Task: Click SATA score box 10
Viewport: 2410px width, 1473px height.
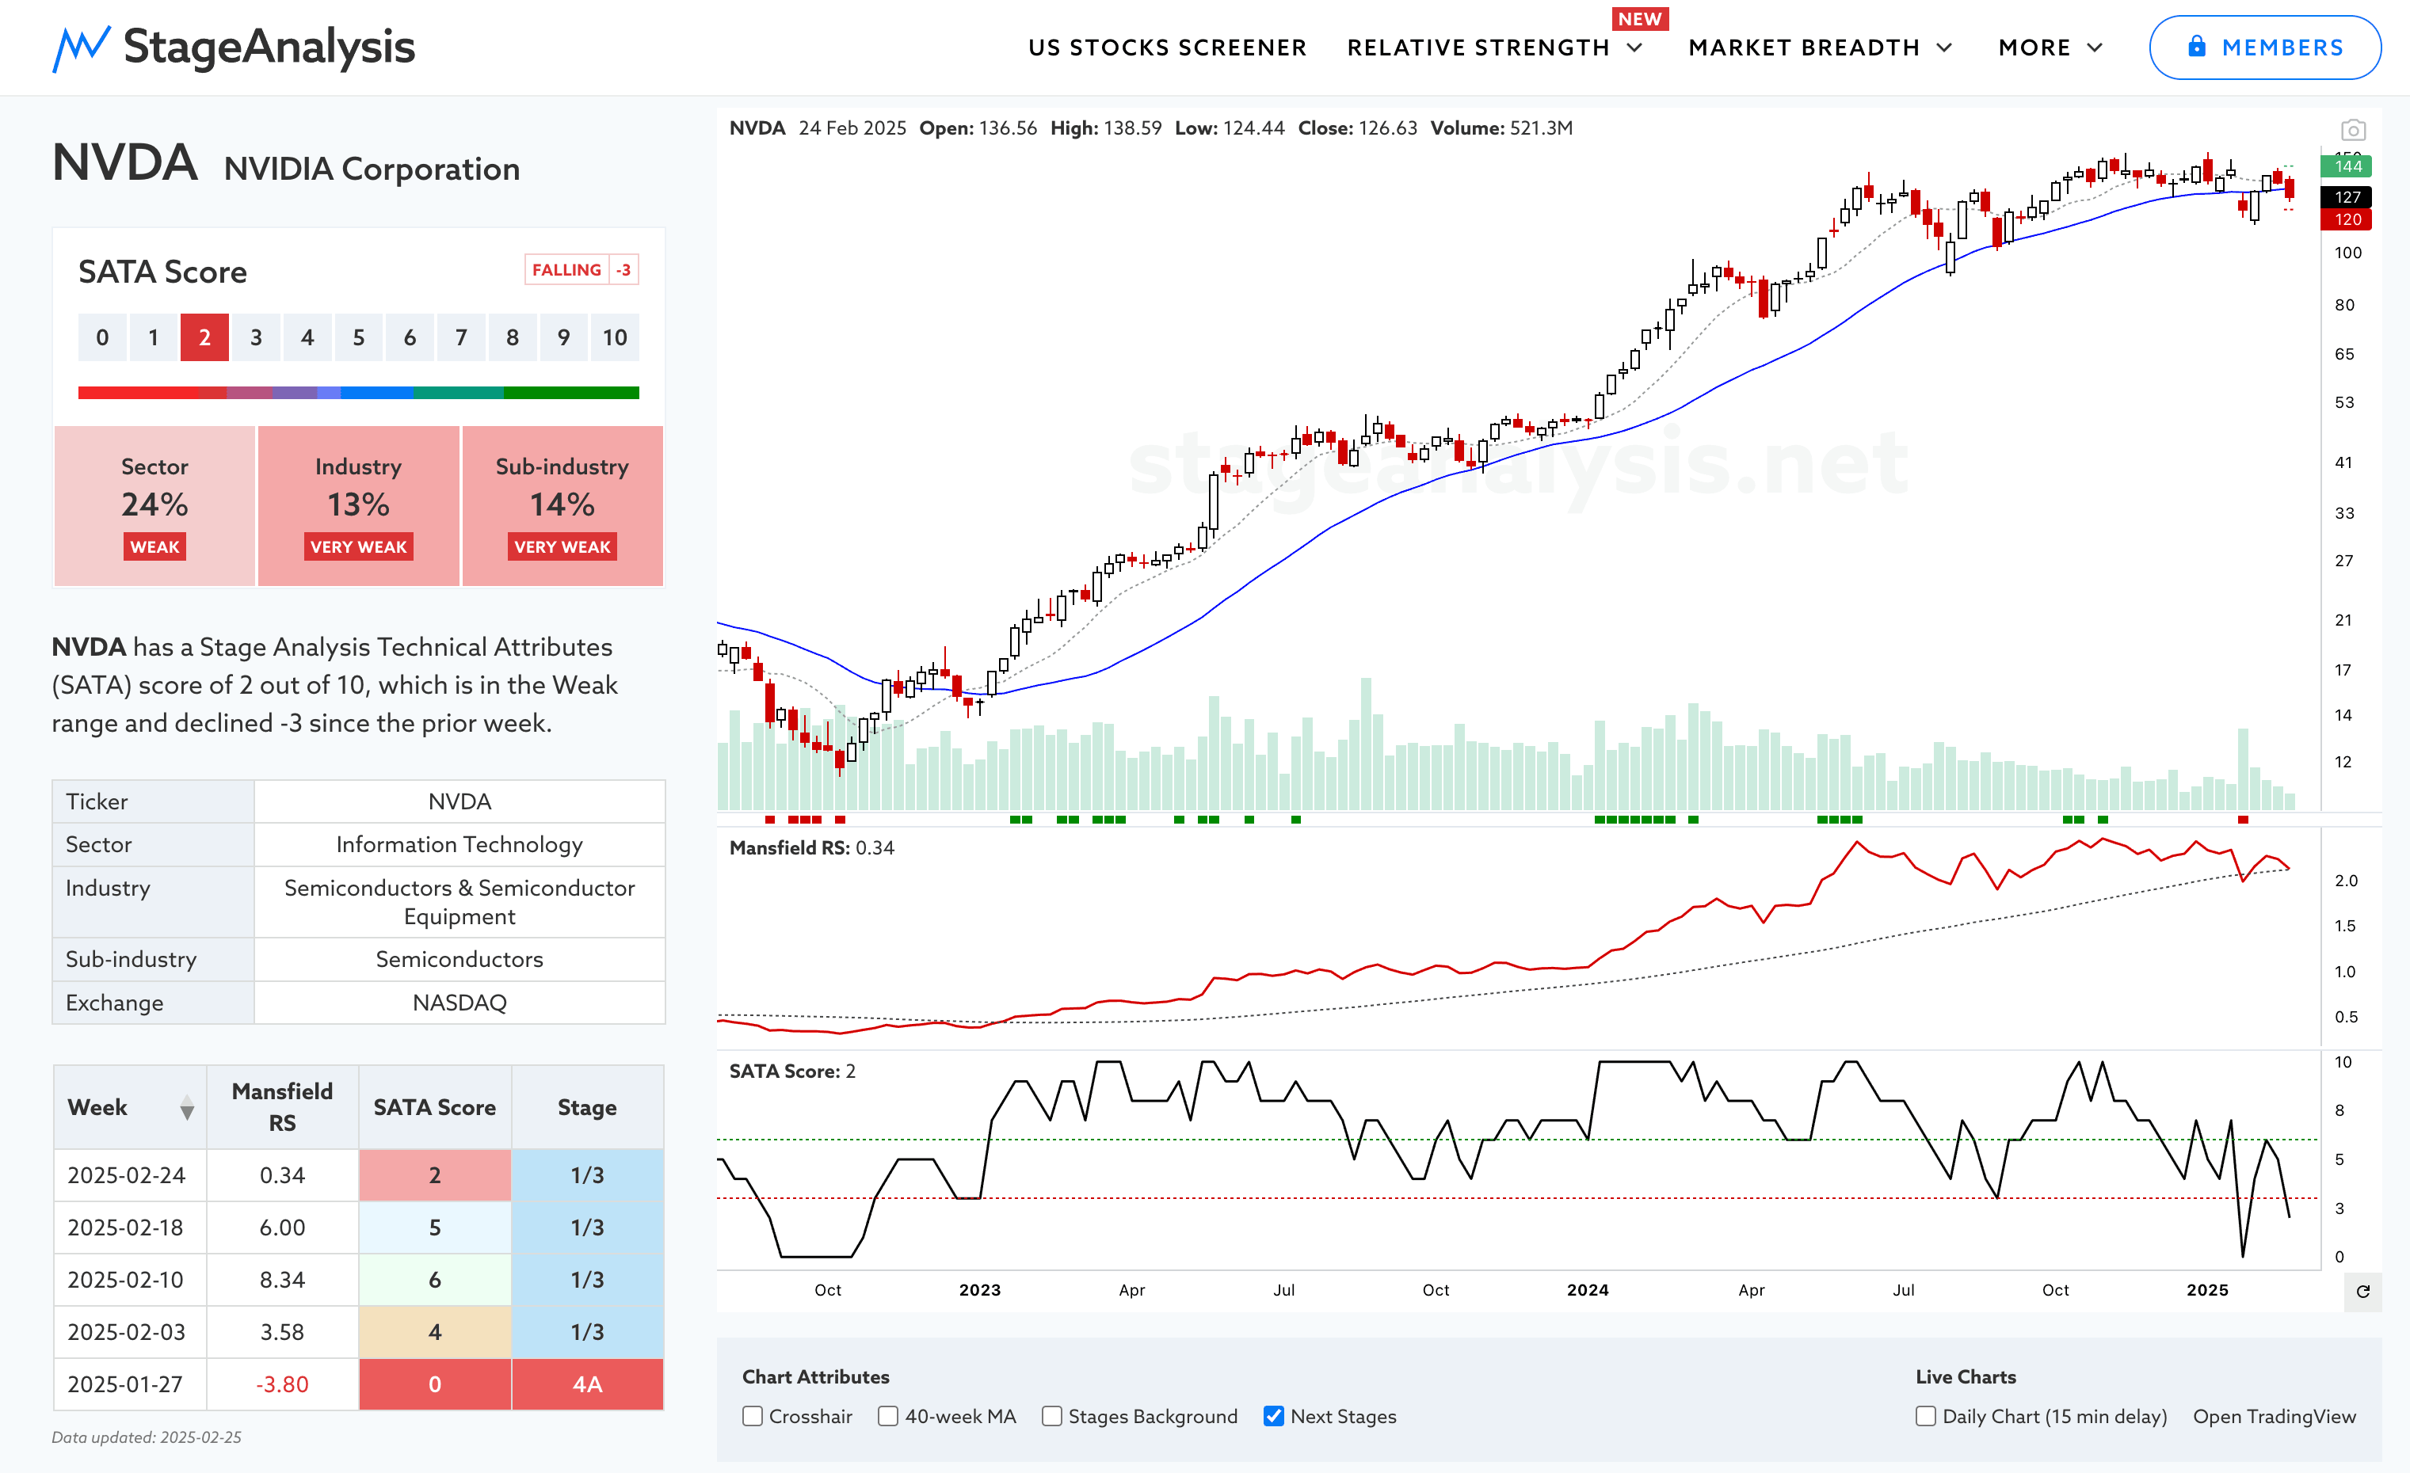Action: pos(614,337)
